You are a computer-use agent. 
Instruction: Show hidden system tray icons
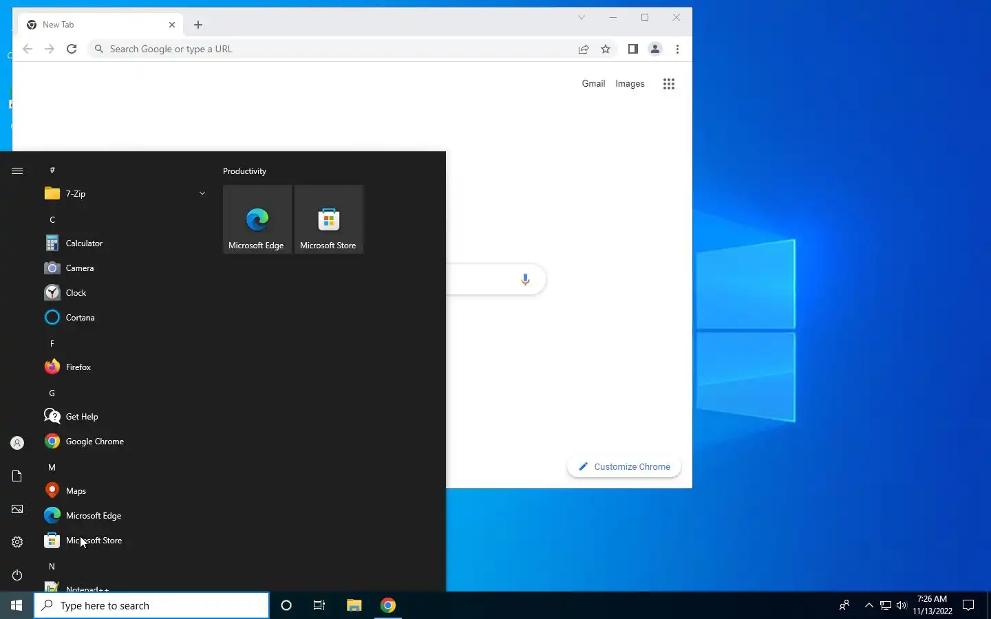click(x=869, y=605)
